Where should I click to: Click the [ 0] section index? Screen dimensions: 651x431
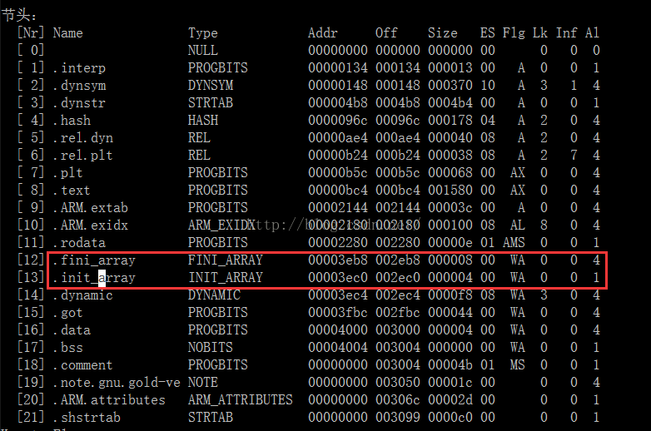click(31, 50)
